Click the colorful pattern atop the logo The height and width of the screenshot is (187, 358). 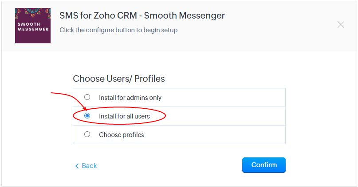click(x=33, y=13)
